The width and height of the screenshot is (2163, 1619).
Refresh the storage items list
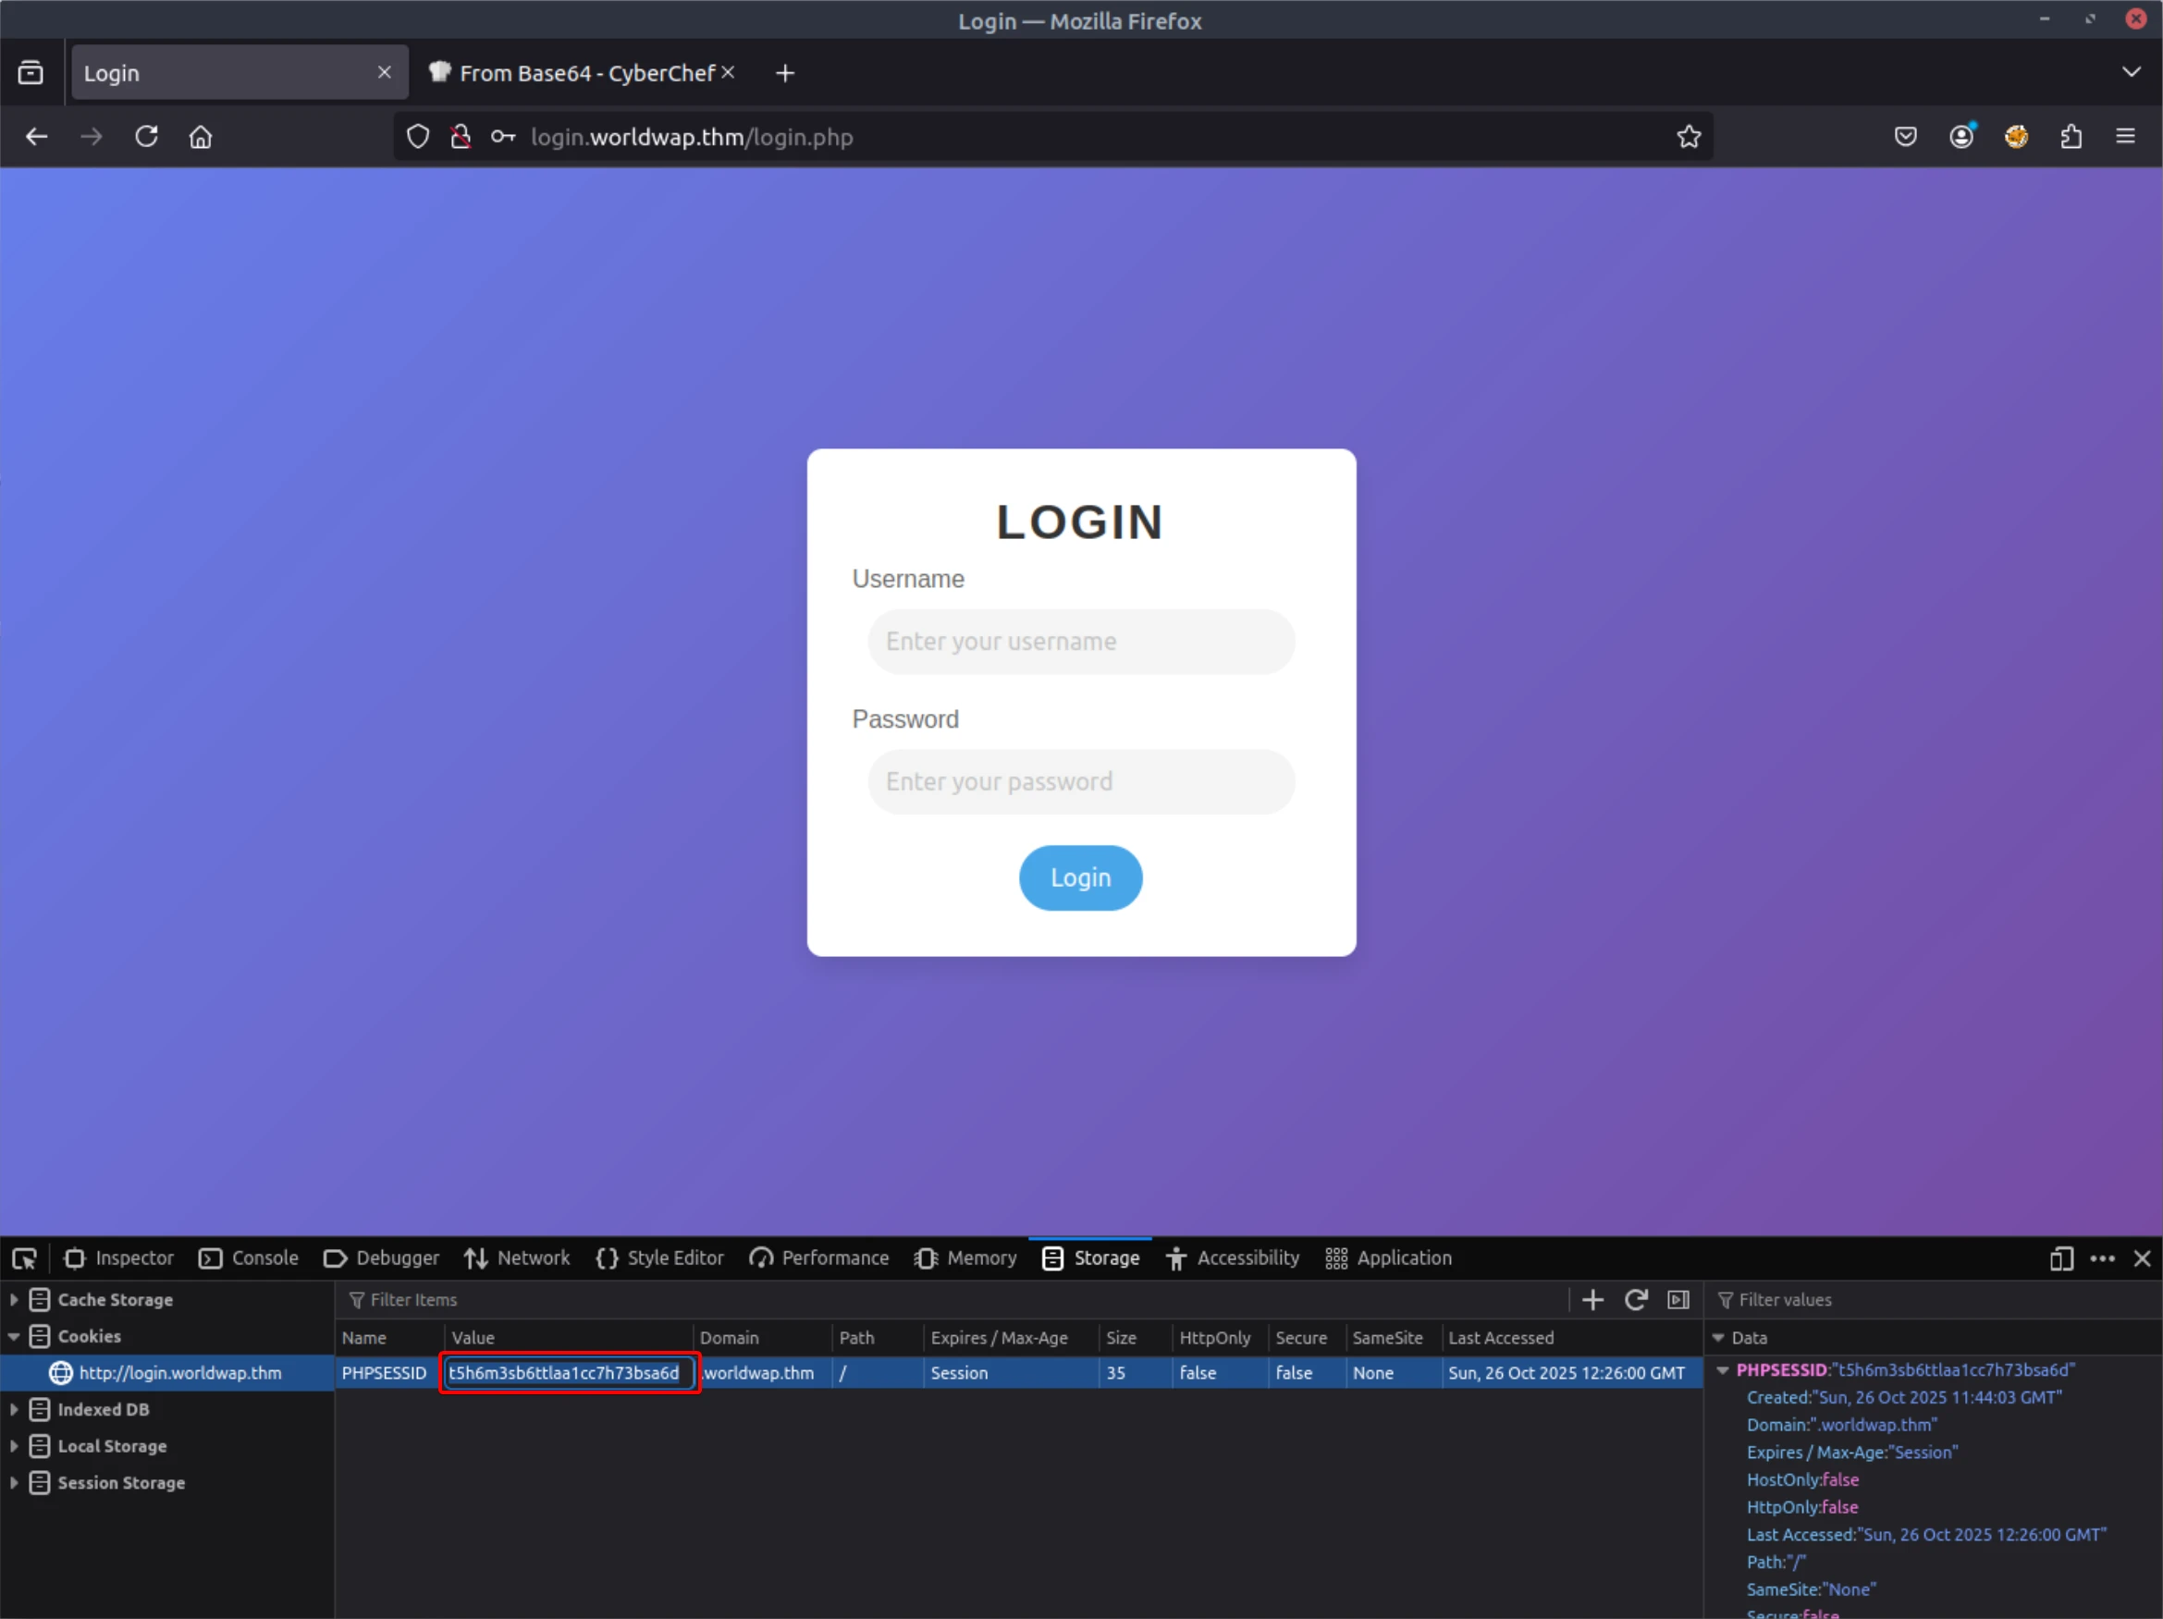tap(1636, 1299)
